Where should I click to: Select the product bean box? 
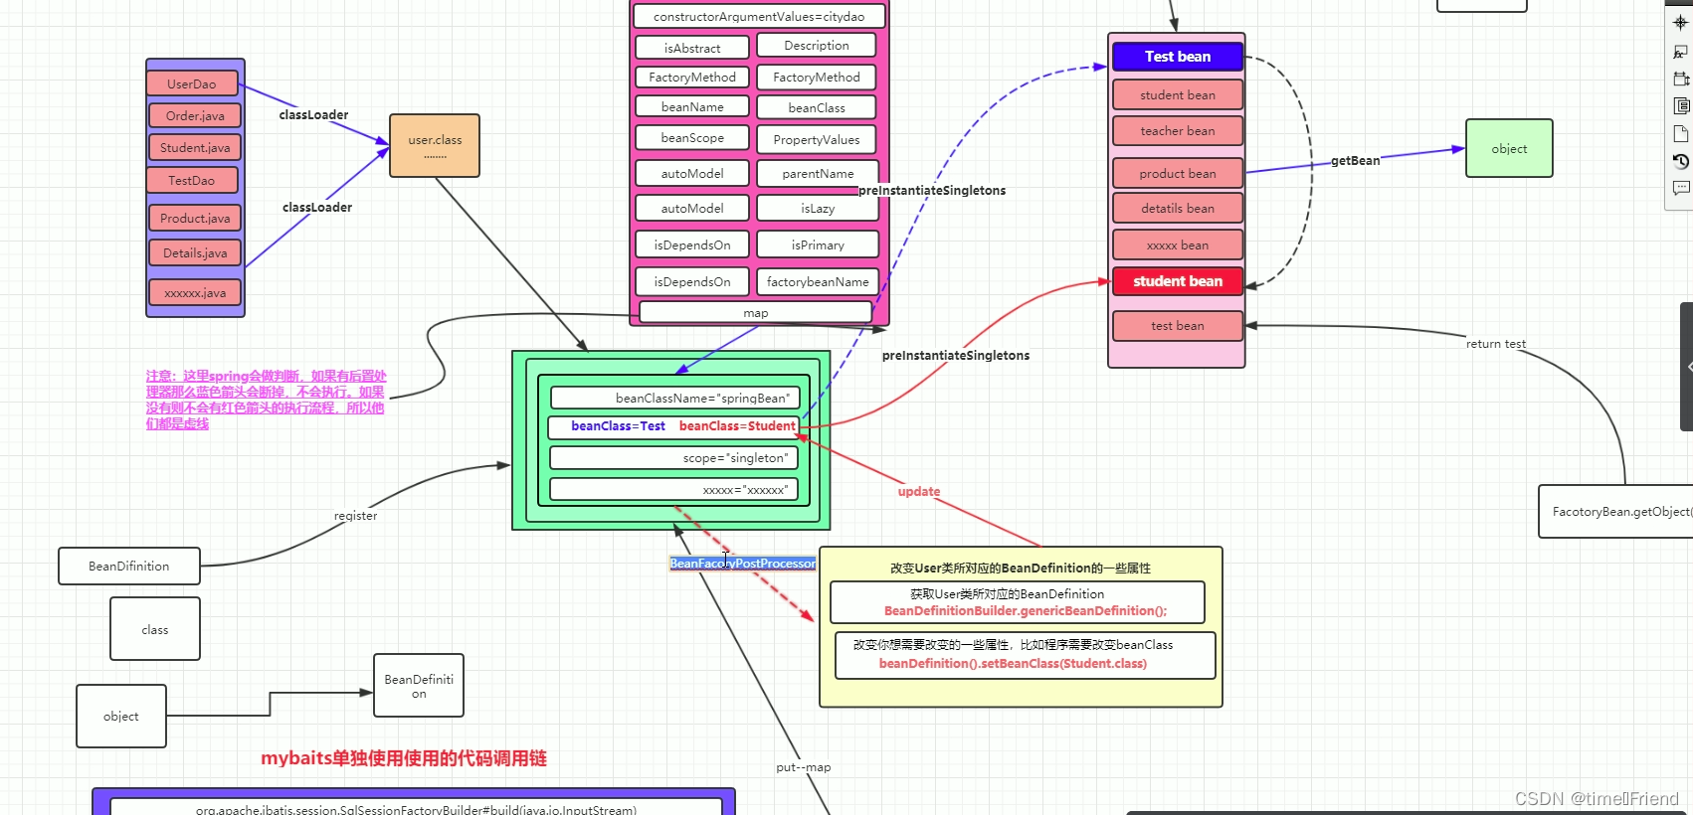[1178, 174]
